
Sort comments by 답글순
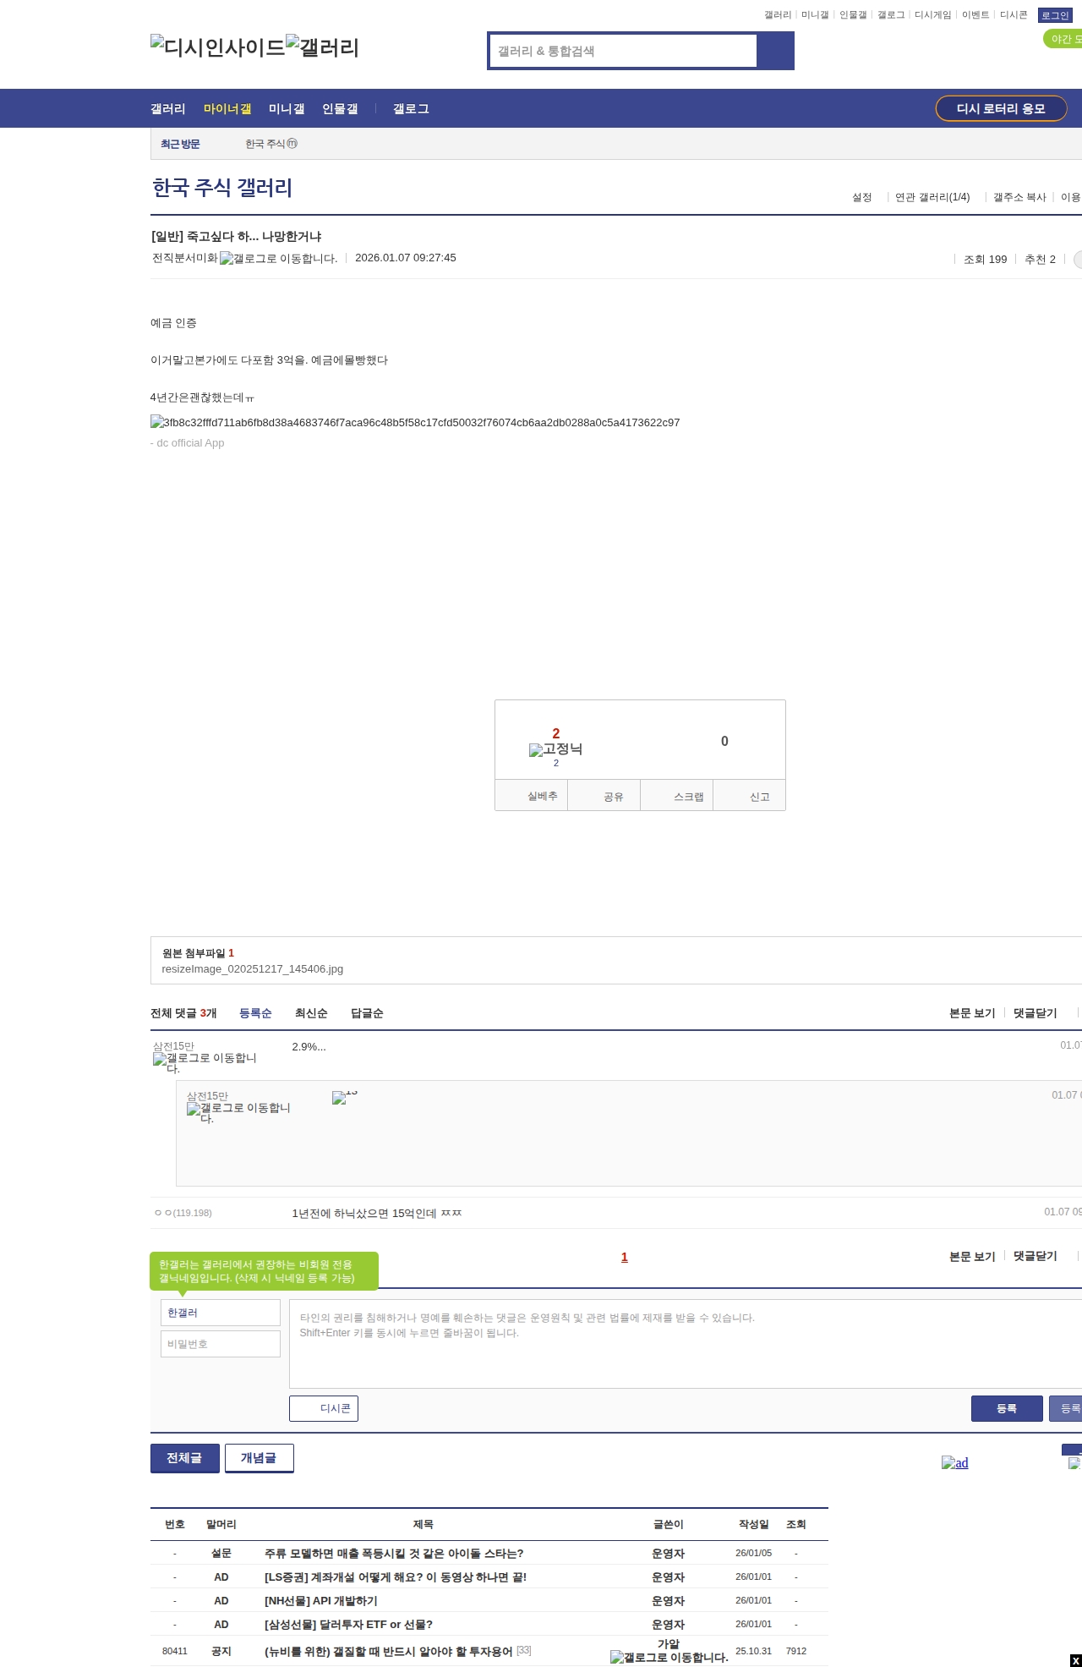[367, 1012]
